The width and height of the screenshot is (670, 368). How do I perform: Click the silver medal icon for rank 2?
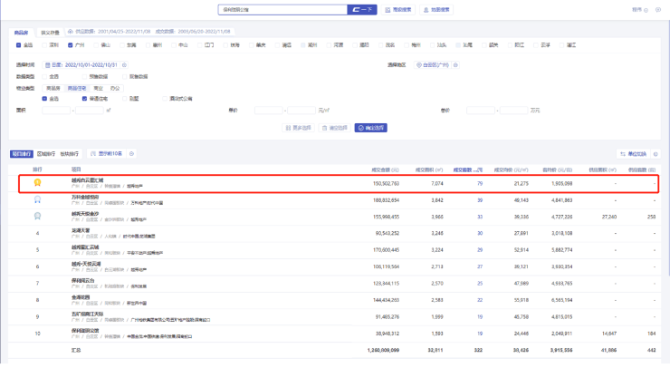[37, 199]
